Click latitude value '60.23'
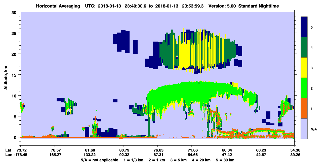The width and height of the screenshot is (327, 167). tap(260, 150)
